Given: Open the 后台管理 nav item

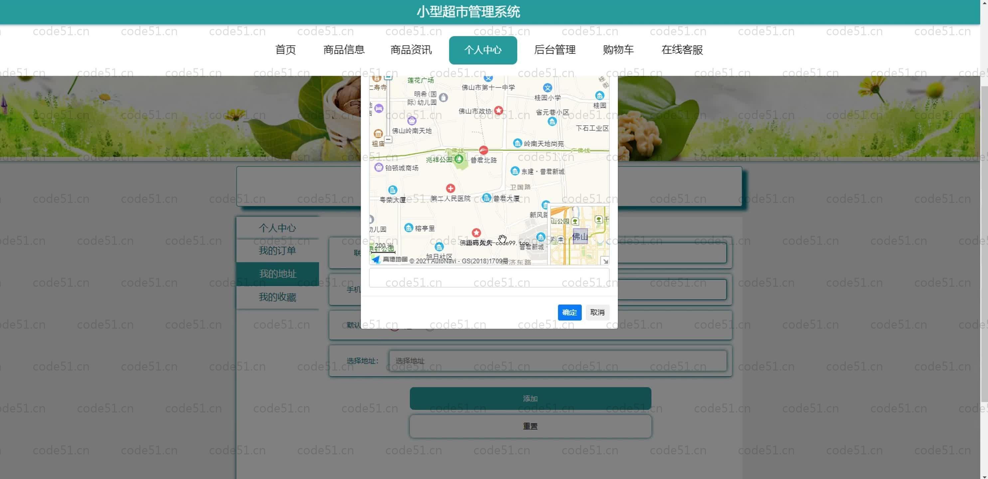Looking at the screenshot, I should [555, 50].
